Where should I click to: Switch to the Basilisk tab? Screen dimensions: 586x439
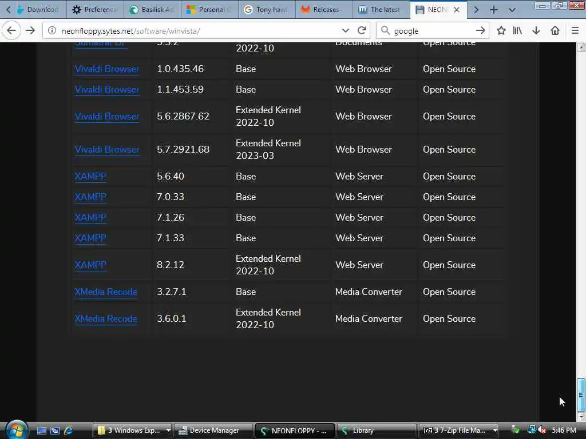152,10
